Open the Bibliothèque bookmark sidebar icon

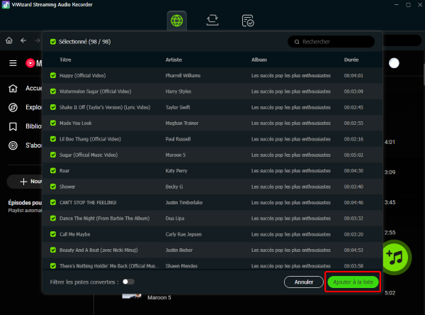click(x=13, y=126)
